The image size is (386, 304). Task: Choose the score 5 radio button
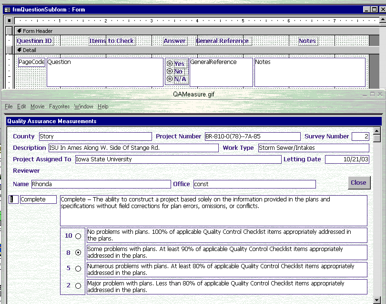pos(78,269)
